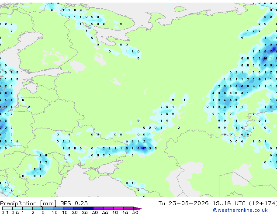
Task: Click legend color segment between 20 and 25
Action: click(x=78, y=208)
